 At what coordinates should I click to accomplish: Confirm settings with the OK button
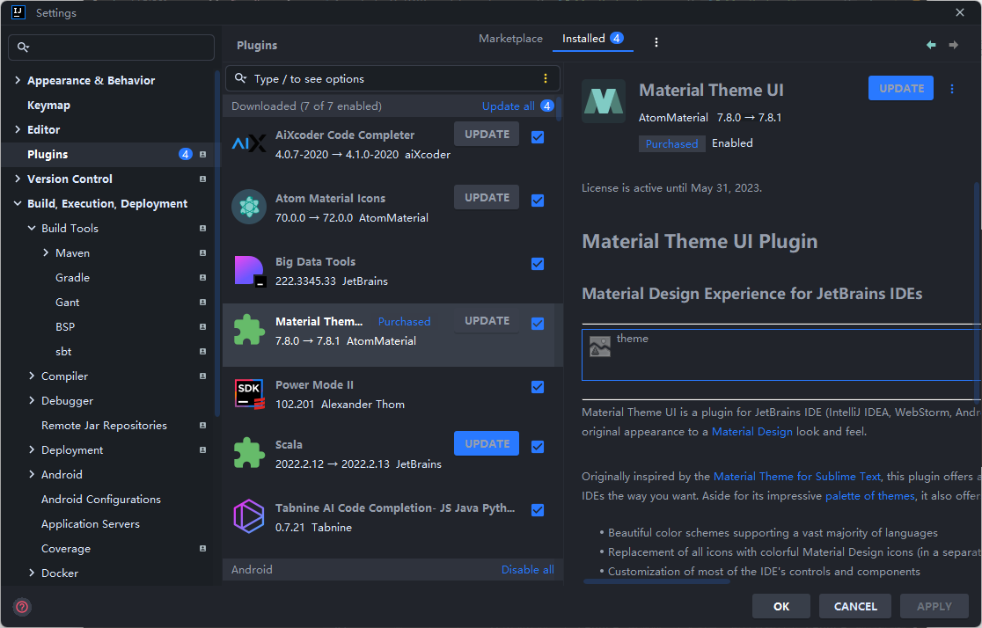click(x=781, y=606)
